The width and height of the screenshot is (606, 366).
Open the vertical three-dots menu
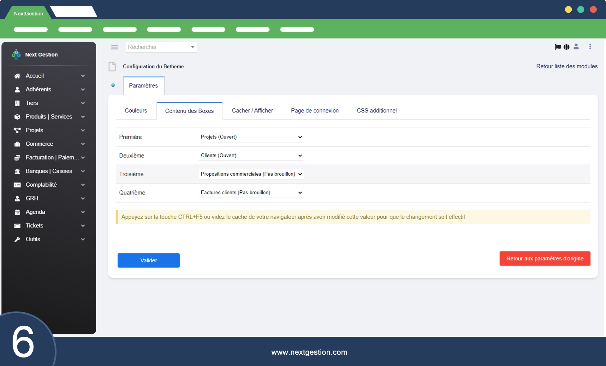[590, 47]
